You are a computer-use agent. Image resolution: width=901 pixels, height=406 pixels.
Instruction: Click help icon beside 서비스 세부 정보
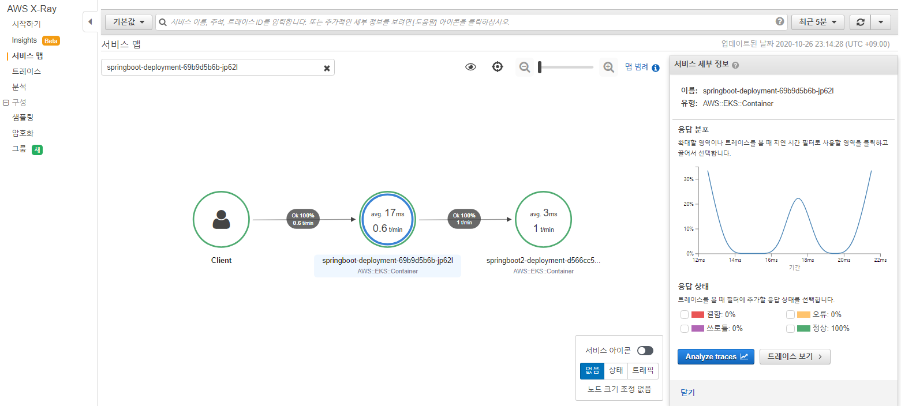[x=736, y=65]
